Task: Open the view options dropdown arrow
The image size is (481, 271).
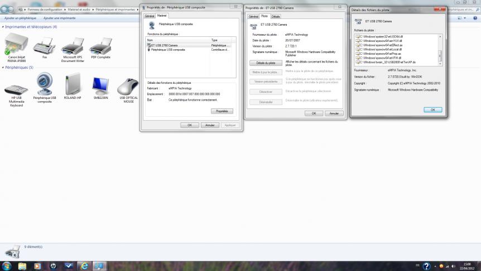Action: (x=465, y=18)
